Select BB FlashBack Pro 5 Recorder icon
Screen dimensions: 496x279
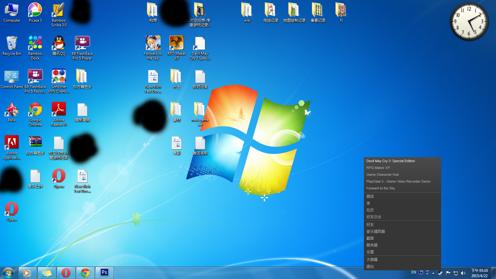pos(35,81)
